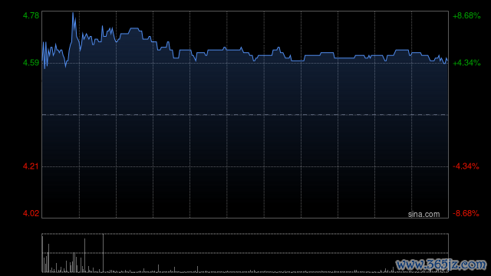Click the volume chart panel area
This screenshot has height=276, width=491.
pyautogui.click(x=245, y=253)
